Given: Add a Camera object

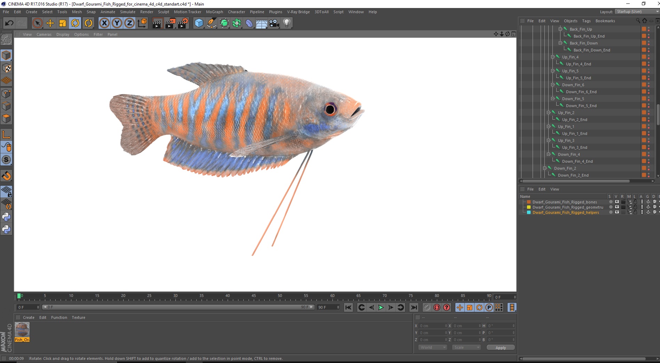Looking at the screenshot, I should tap(274, 23).
